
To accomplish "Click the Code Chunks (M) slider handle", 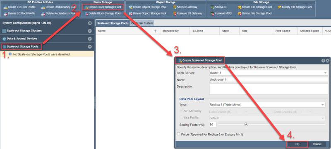I will 311,112.
